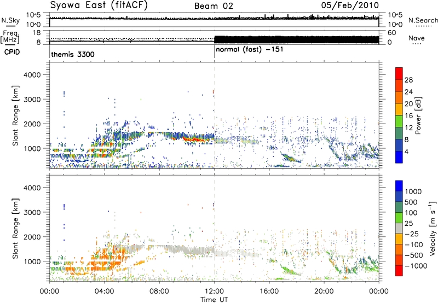This screenshot has height=303, width=438.
Task: Click the "04:00" time axis tick label
Action: click(x=104, y=292)
